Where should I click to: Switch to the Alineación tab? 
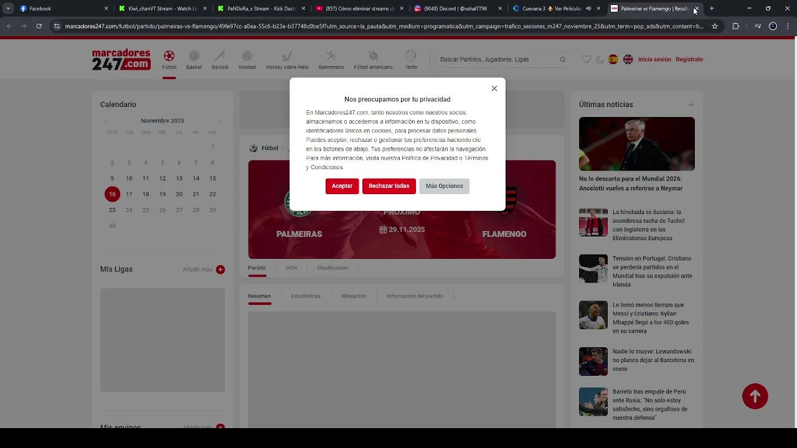[x=354, y=296]
